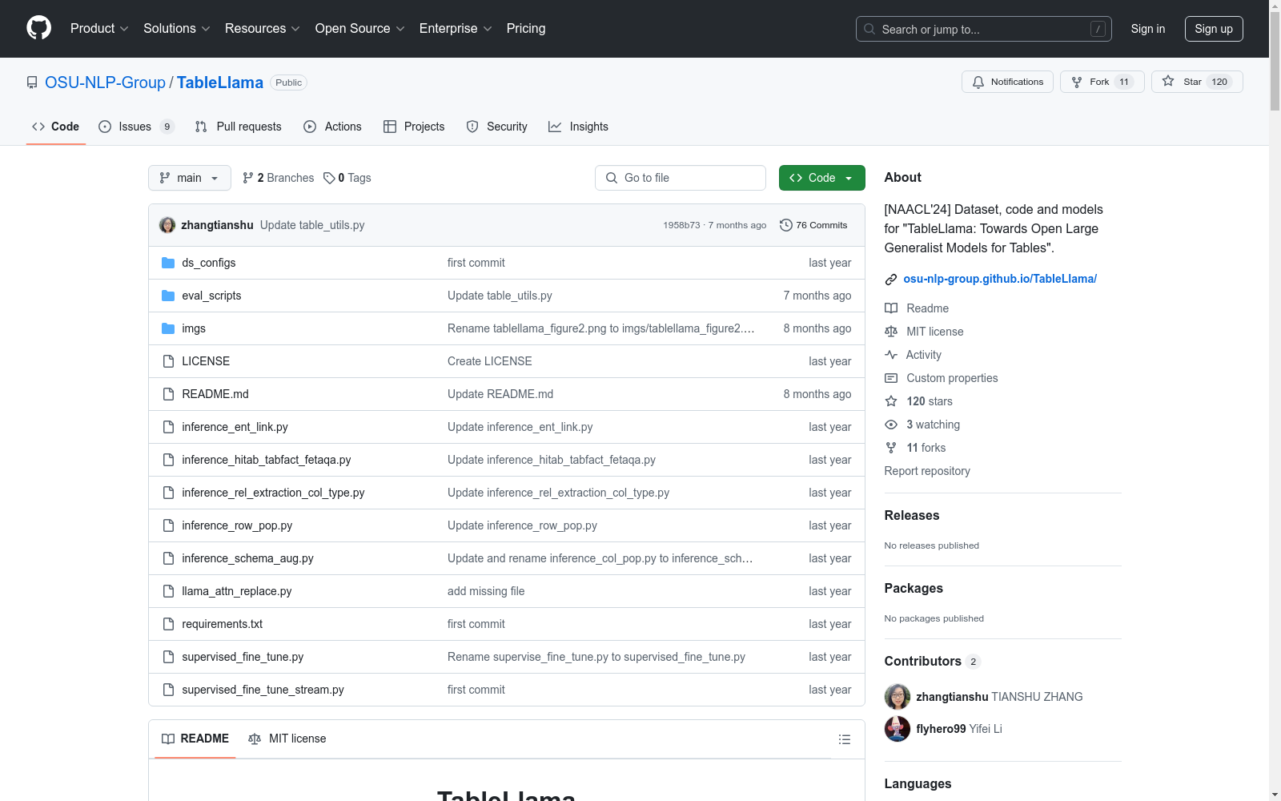Select the README tab in file viewer
The image size is (1281, 801).
pos(195,739)
